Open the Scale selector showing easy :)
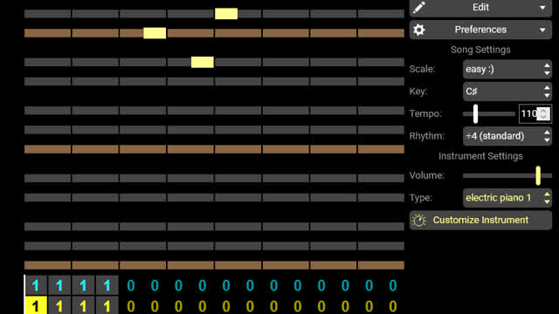559x314 pixels. [507, 69]
